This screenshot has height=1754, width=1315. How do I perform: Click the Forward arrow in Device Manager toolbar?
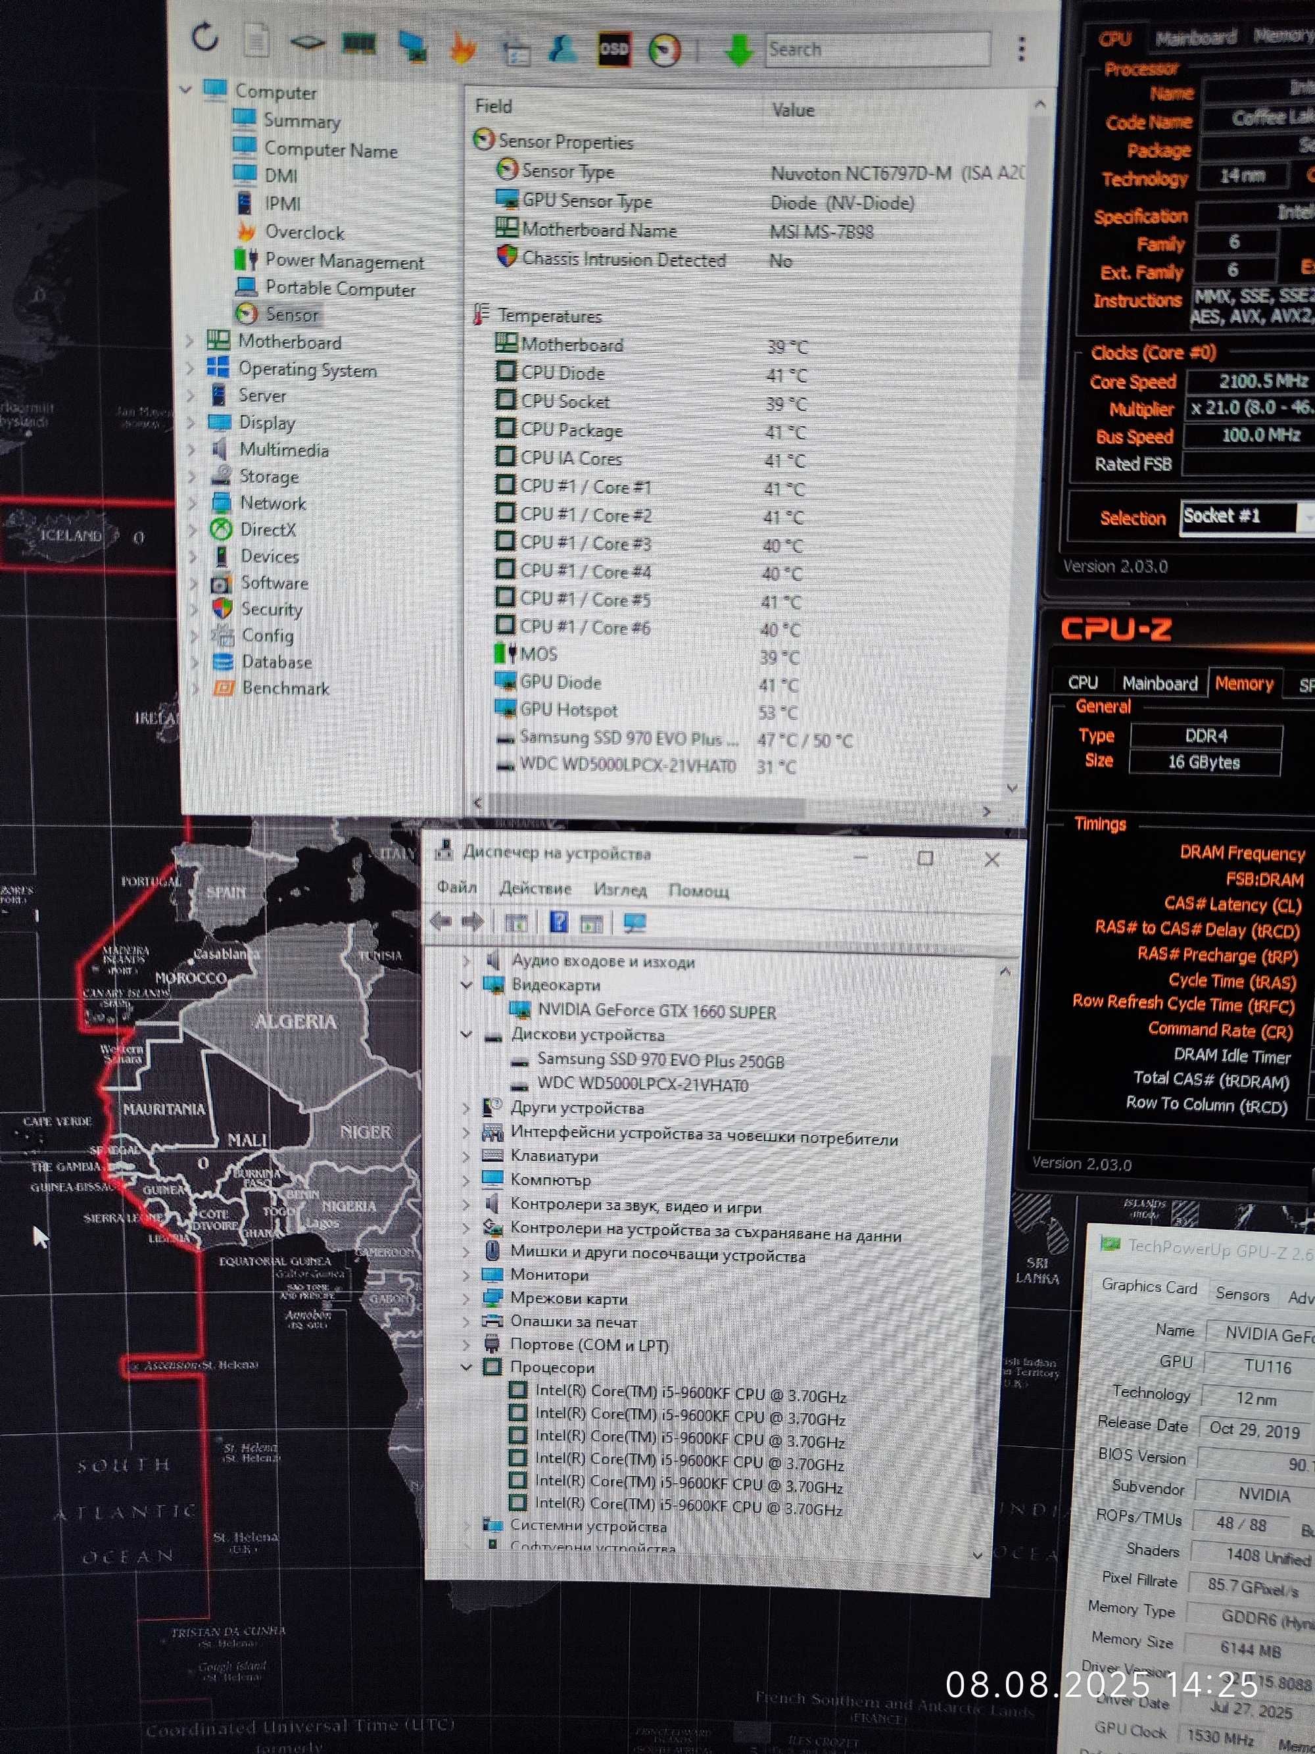[473, 921]
